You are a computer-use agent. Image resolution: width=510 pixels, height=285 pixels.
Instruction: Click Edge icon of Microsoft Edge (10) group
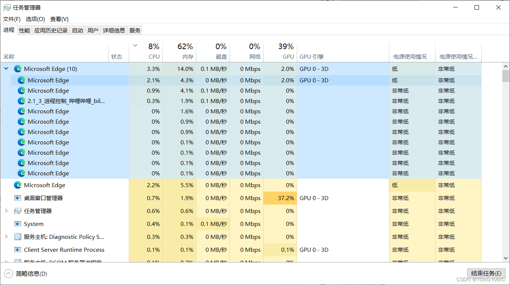click(x=18, y=69)
